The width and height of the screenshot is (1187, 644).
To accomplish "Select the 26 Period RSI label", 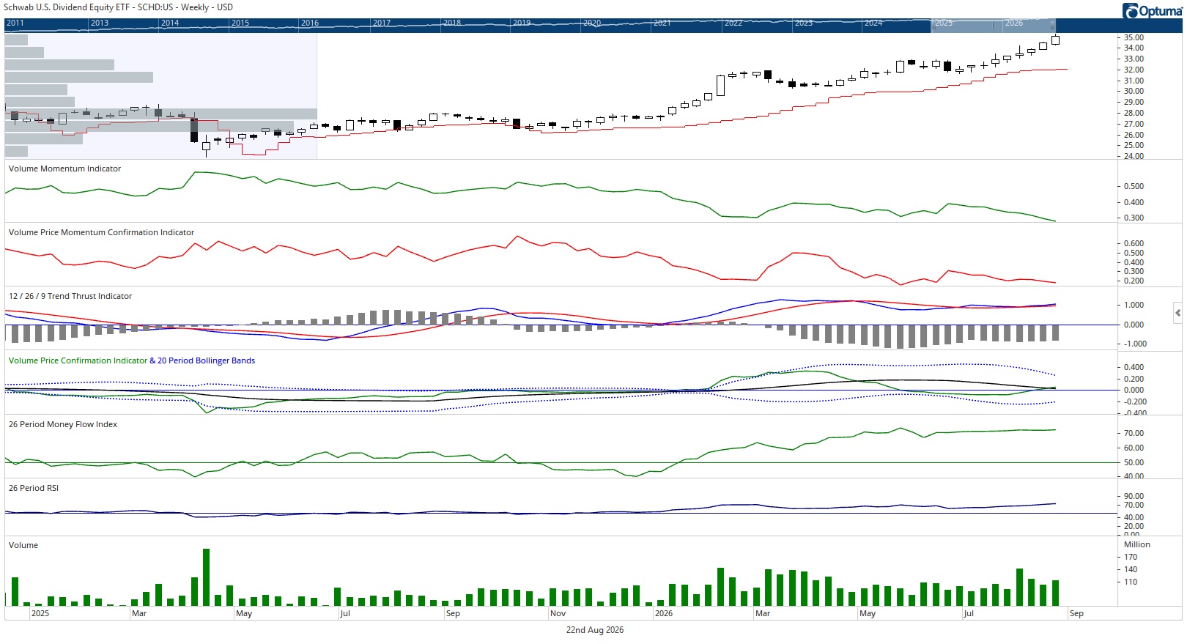I will [34, 488].
